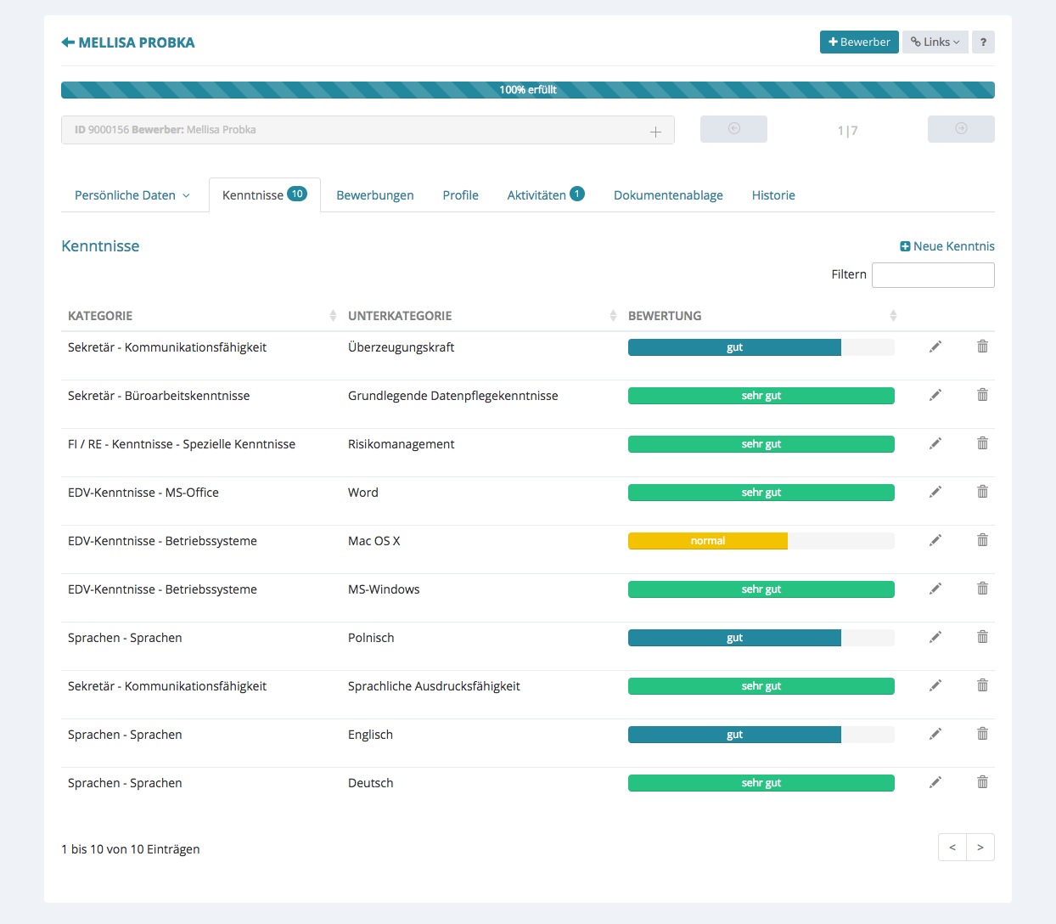The width and height of the screenshot is (1056, 924).
Task: Click the normal rating bar for Mac OS X
Action: pyautogui.click(x=708, y=541)
